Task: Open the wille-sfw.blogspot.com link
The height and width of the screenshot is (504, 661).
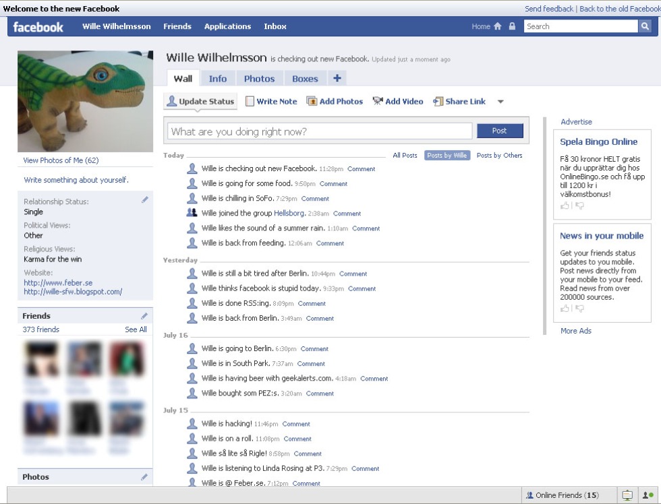Action: (x=73, y=291)
